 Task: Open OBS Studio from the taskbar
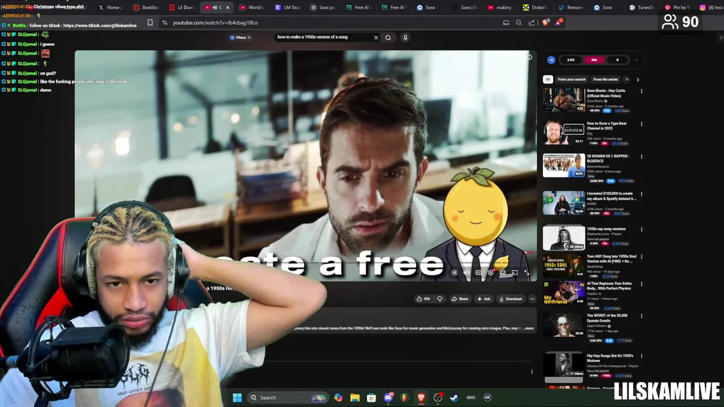point(438,397)
